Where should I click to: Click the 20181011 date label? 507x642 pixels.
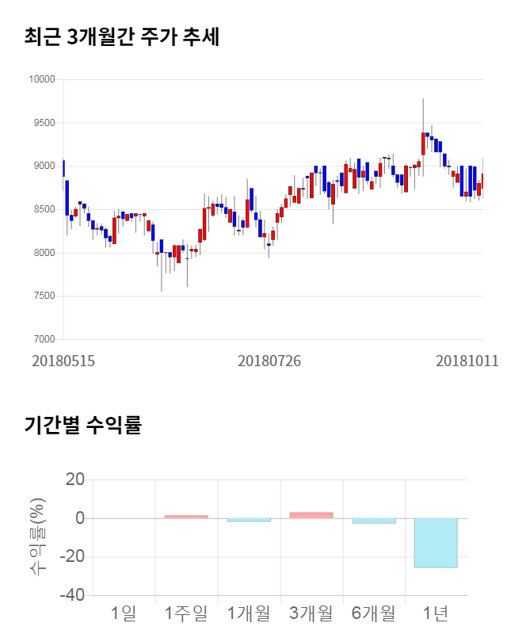467,361
